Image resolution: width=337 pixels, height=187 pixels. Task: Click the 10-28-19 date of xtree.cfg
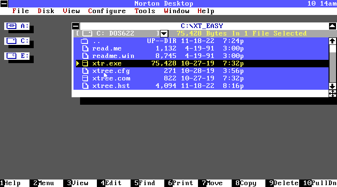[x=198, y=71]
